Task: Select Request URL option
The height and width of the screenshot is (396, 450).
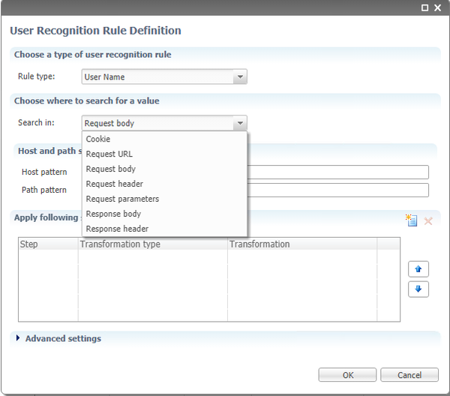Action: point(164,154)
